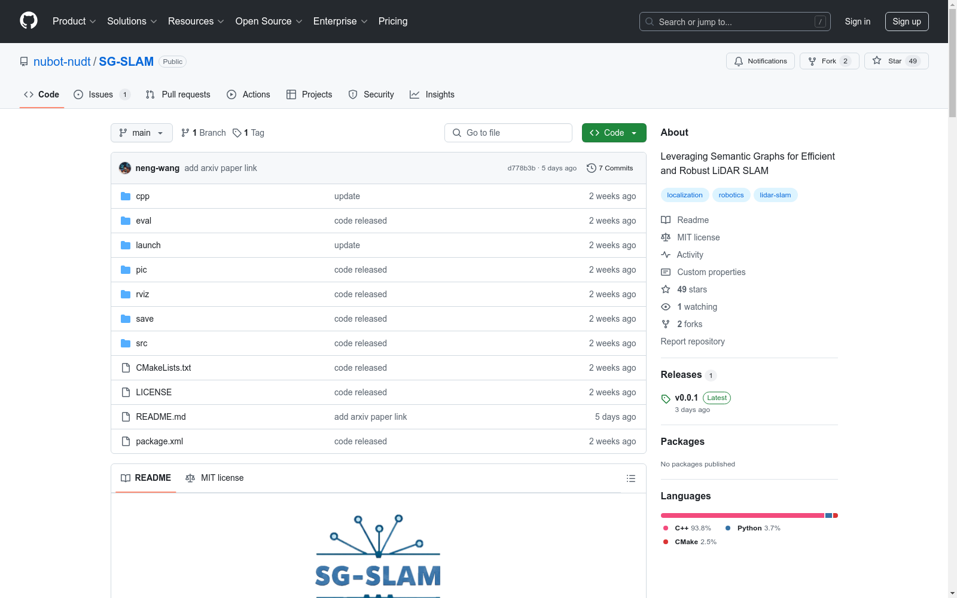Click the C++ segment of language bar

[742, 515]
